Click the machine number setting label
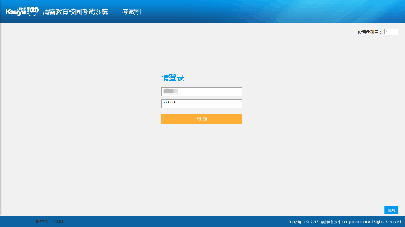 point(369,32)
